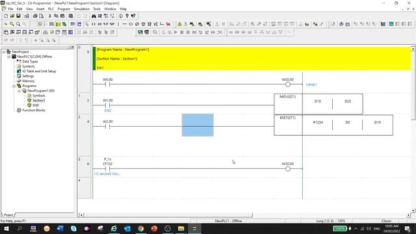Select Section1 in the project tree
The width and height of the screenshot is (416, 234).
tap(39, 101)
